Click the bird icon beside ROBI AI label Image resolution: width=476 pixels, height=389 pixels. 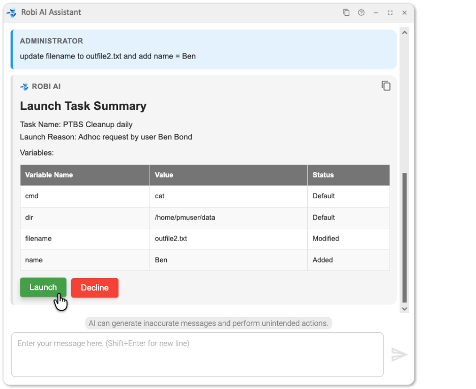24,86
